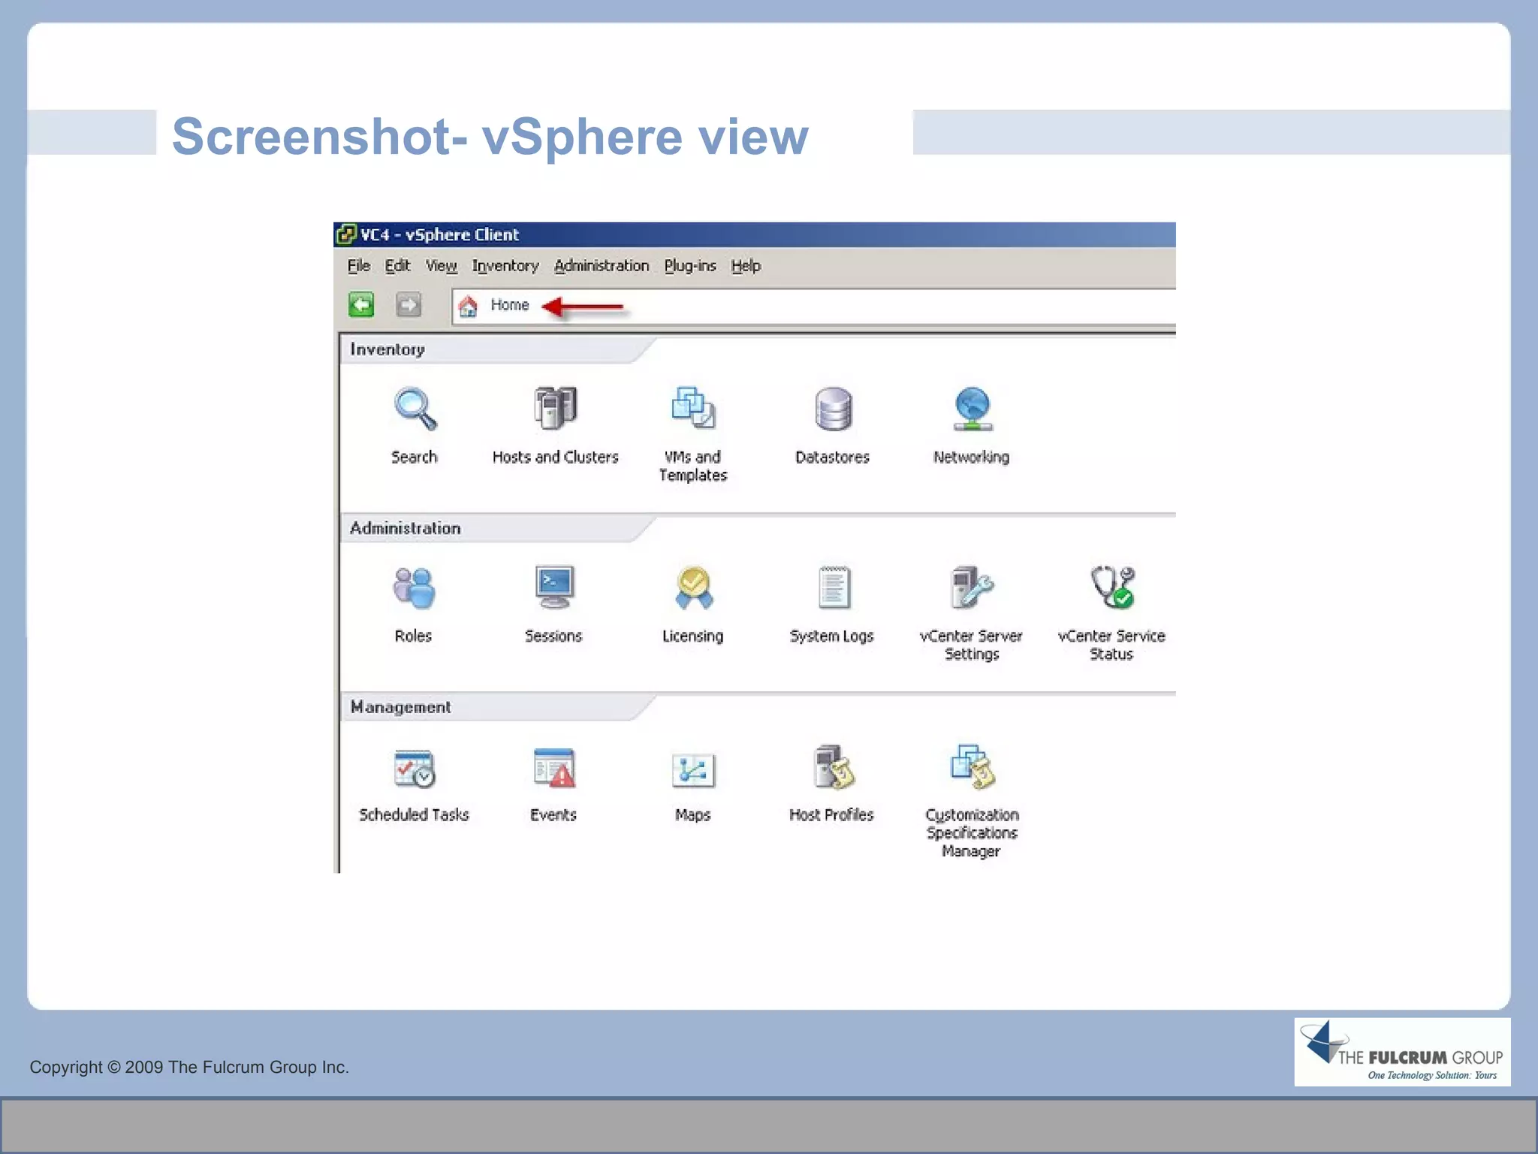Open vCenter Service Status icon
1538x1154 pixels.
coord(1113,588)
